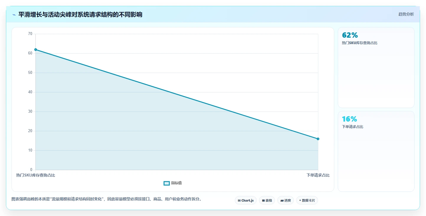Viewport: 426px width, 216px height.
Task: Select the 进度 tag
Action: point(286,200)
